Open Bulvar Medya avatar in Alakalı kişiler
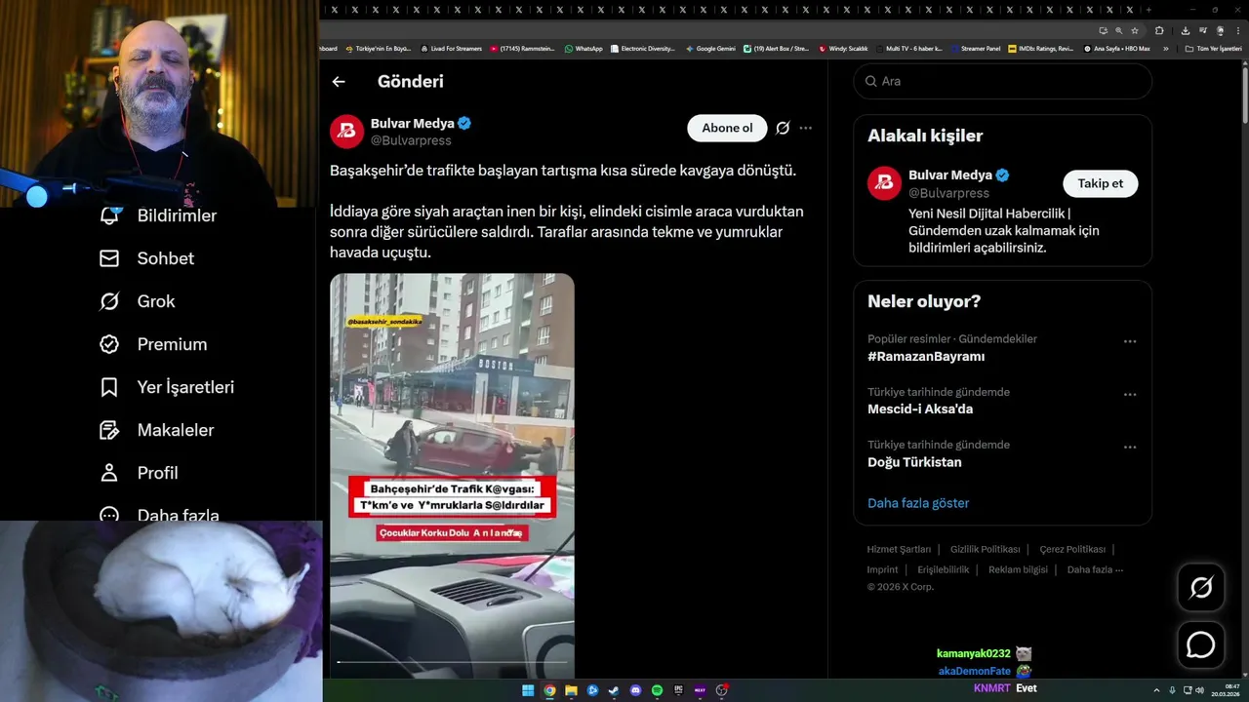 (885, 183)
